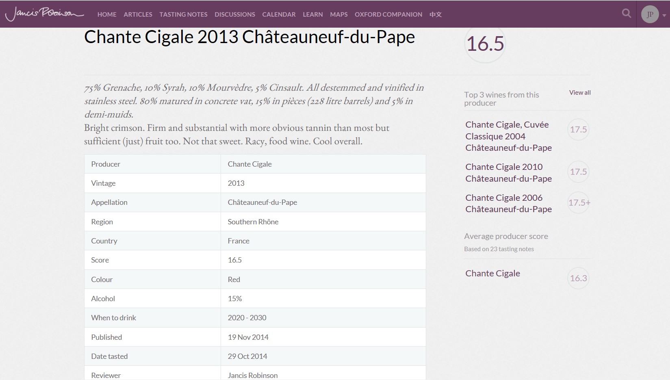The image size is (670, 380).
Task: Click the region value Southern Rhône
Action: (253, 222)
